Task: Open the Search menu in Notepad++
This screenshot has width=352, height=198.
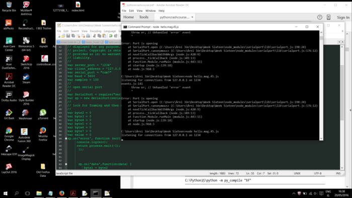Action: pos(75,31)
